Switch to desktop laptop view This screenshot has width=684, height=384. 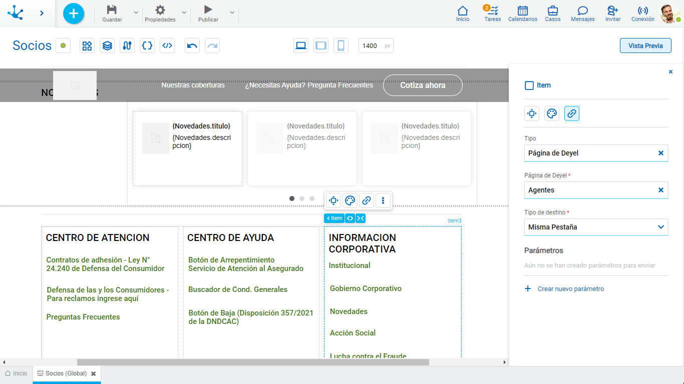point(301,45)
